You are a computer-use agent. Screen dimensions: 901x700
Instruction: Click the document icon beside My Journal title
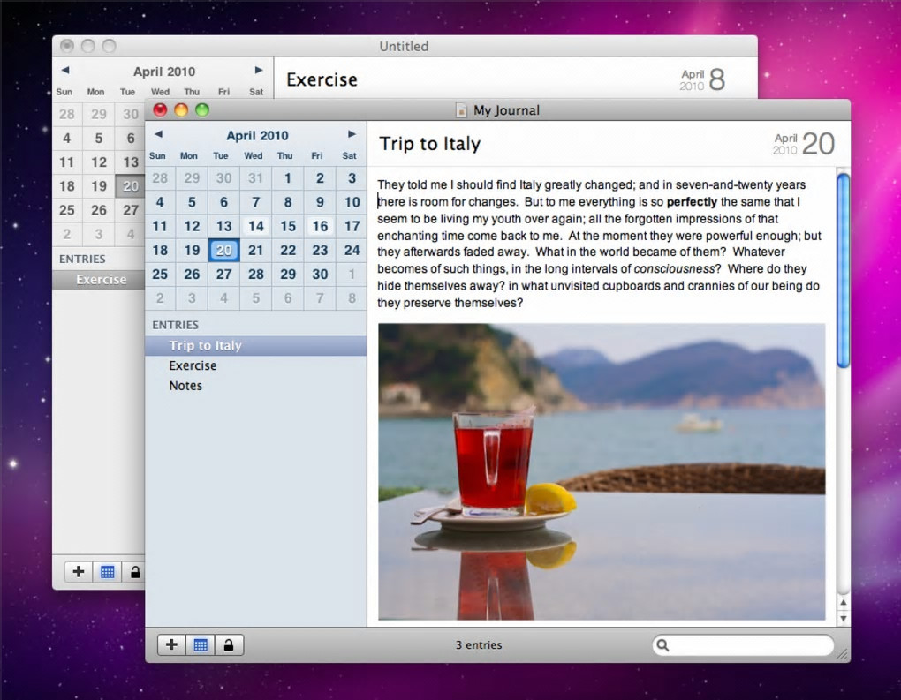click(x=461, y=109)
